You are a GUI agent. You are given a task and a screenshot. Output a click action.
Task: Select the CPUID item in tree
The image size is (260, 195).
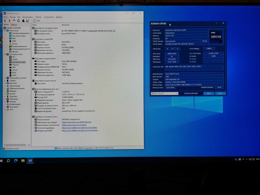click(x=13, y=60)
